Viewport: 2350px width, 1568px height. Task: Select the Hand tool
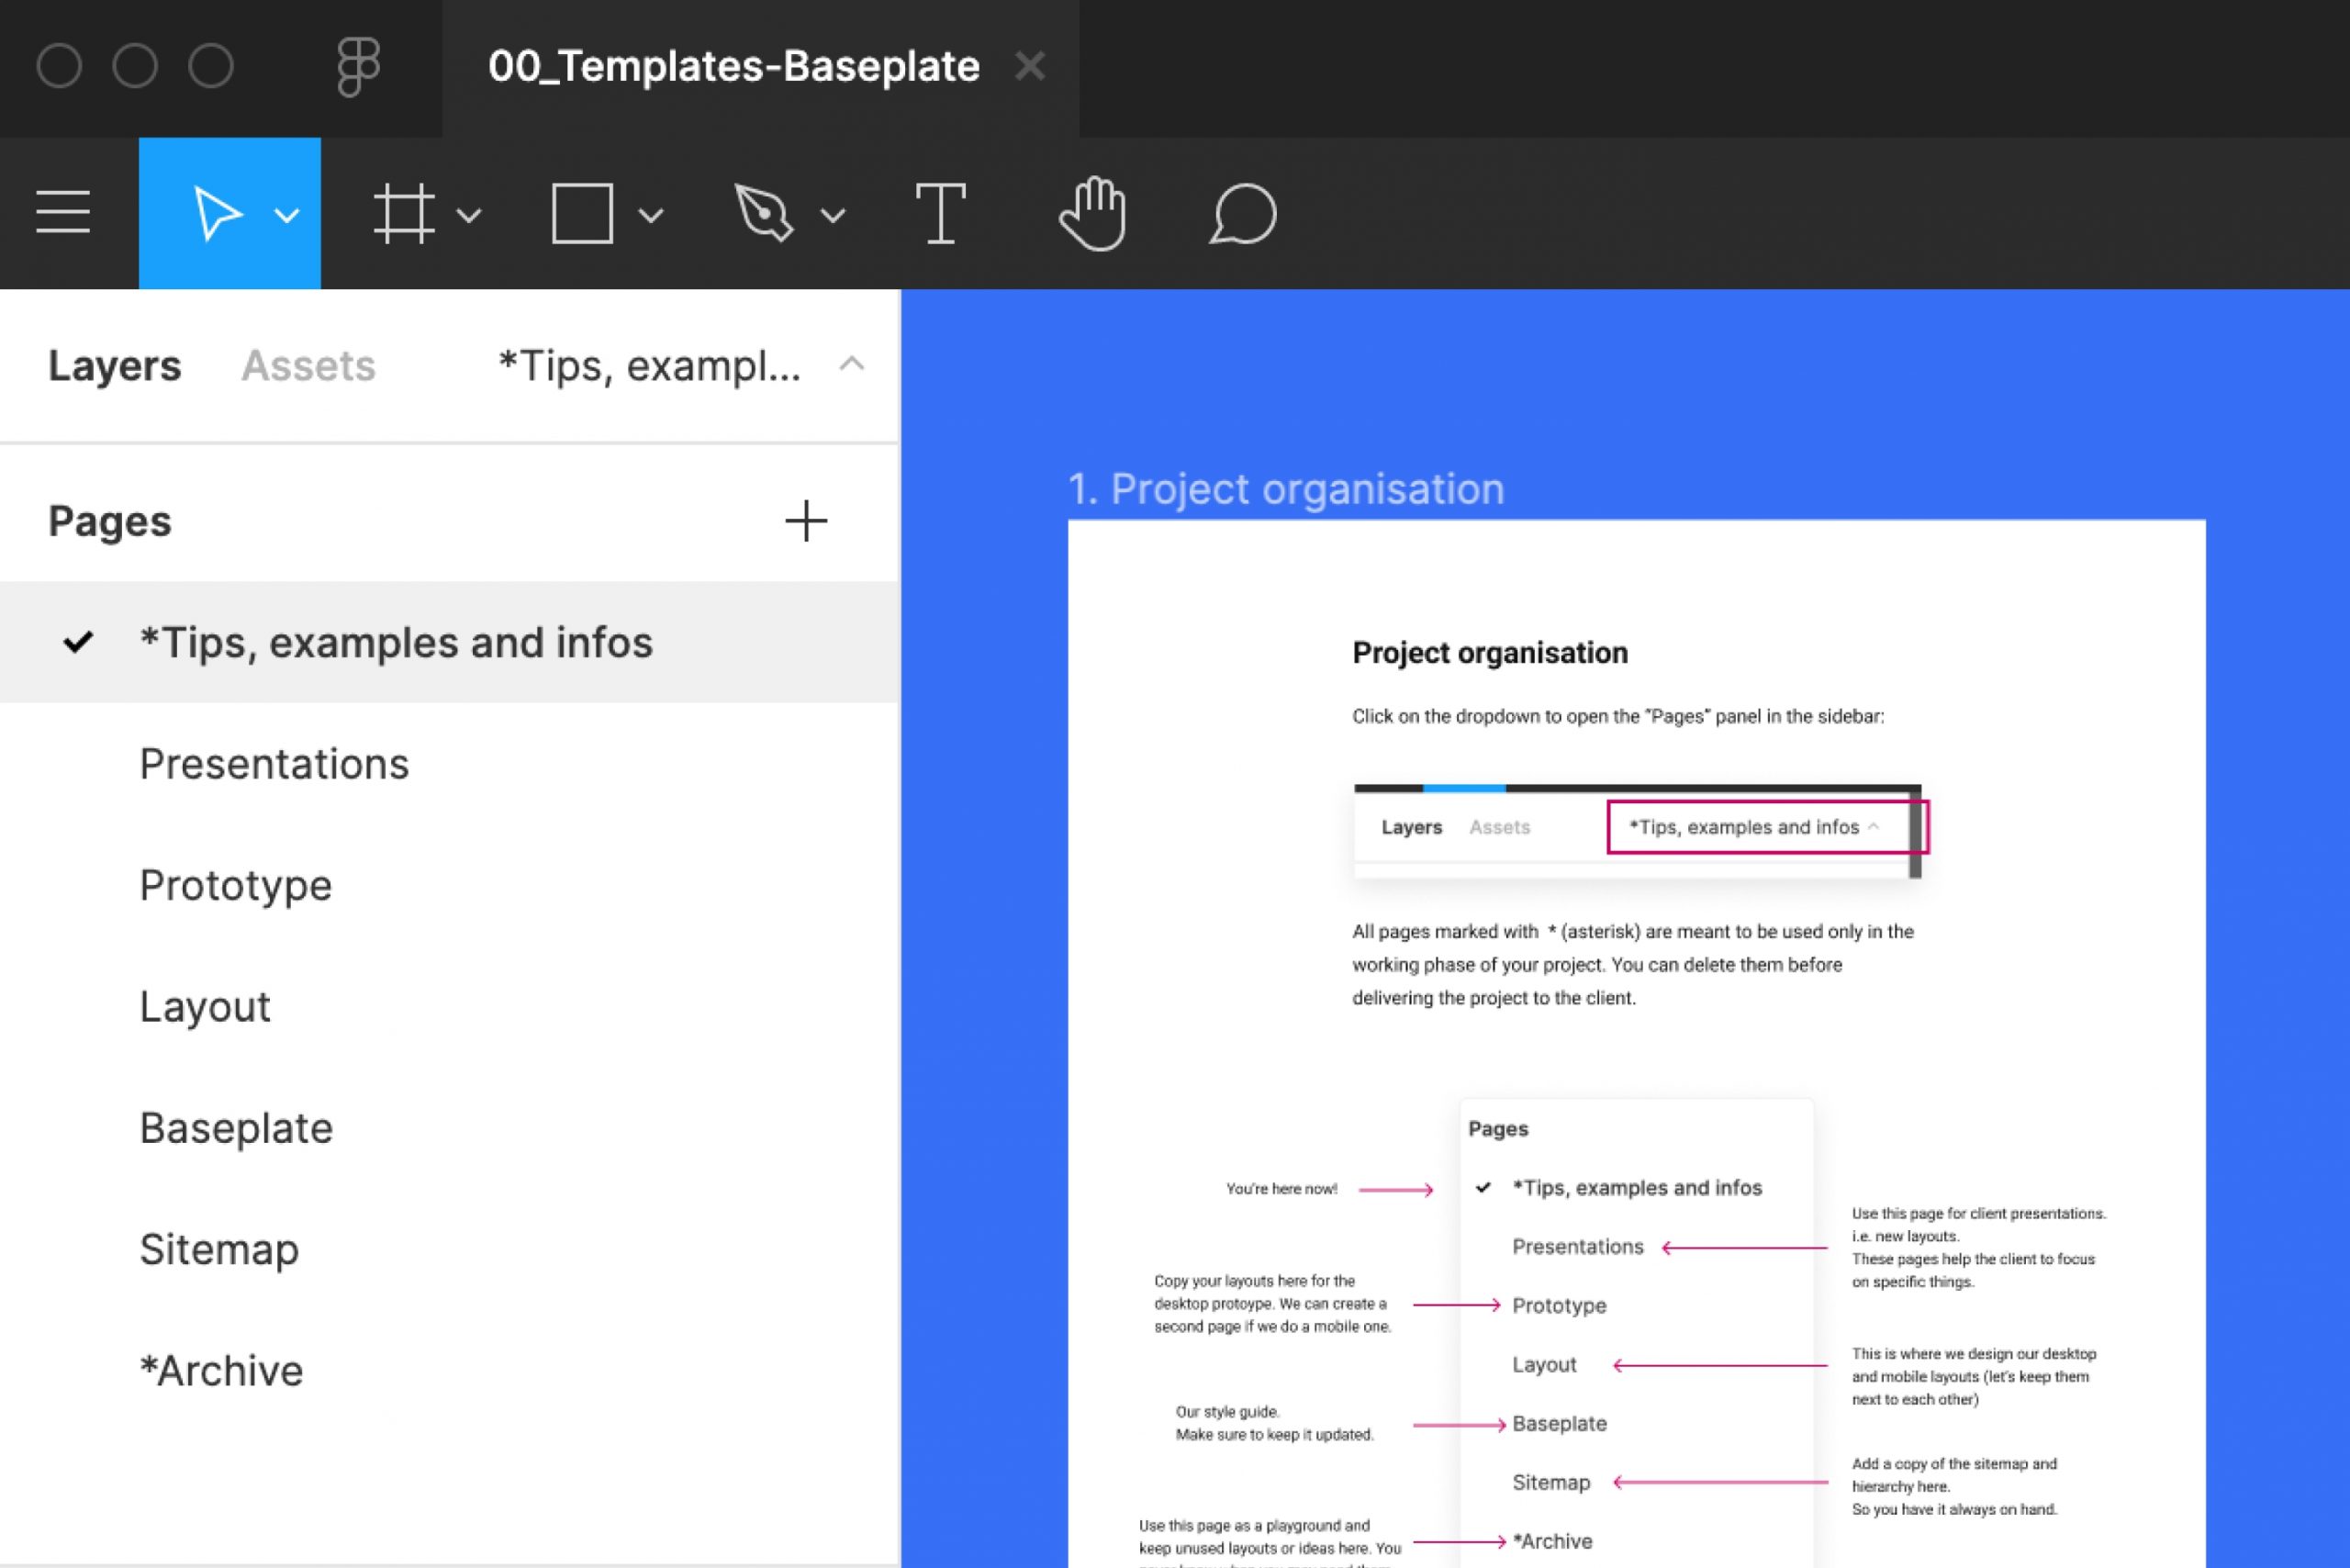click(x=1093, y=213)
